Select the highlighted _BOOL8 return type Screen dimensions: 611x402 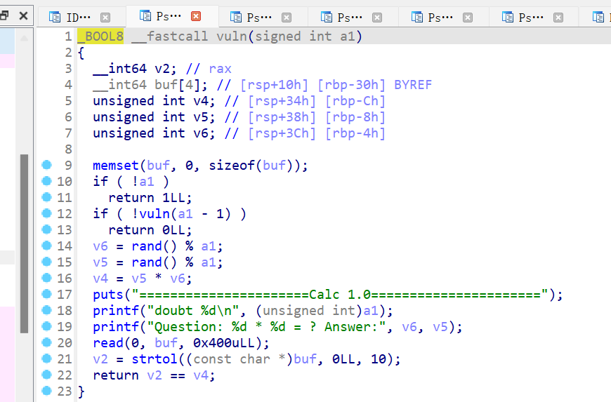coord(100,36)
